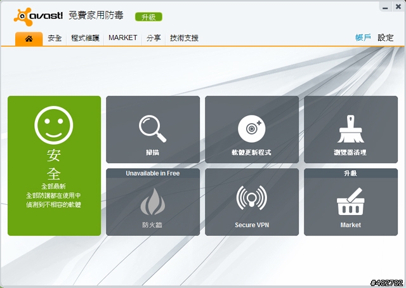This screenshot has height=288, width=406.
Task: Click the 掃描 tile label
Action: point(152,152)
